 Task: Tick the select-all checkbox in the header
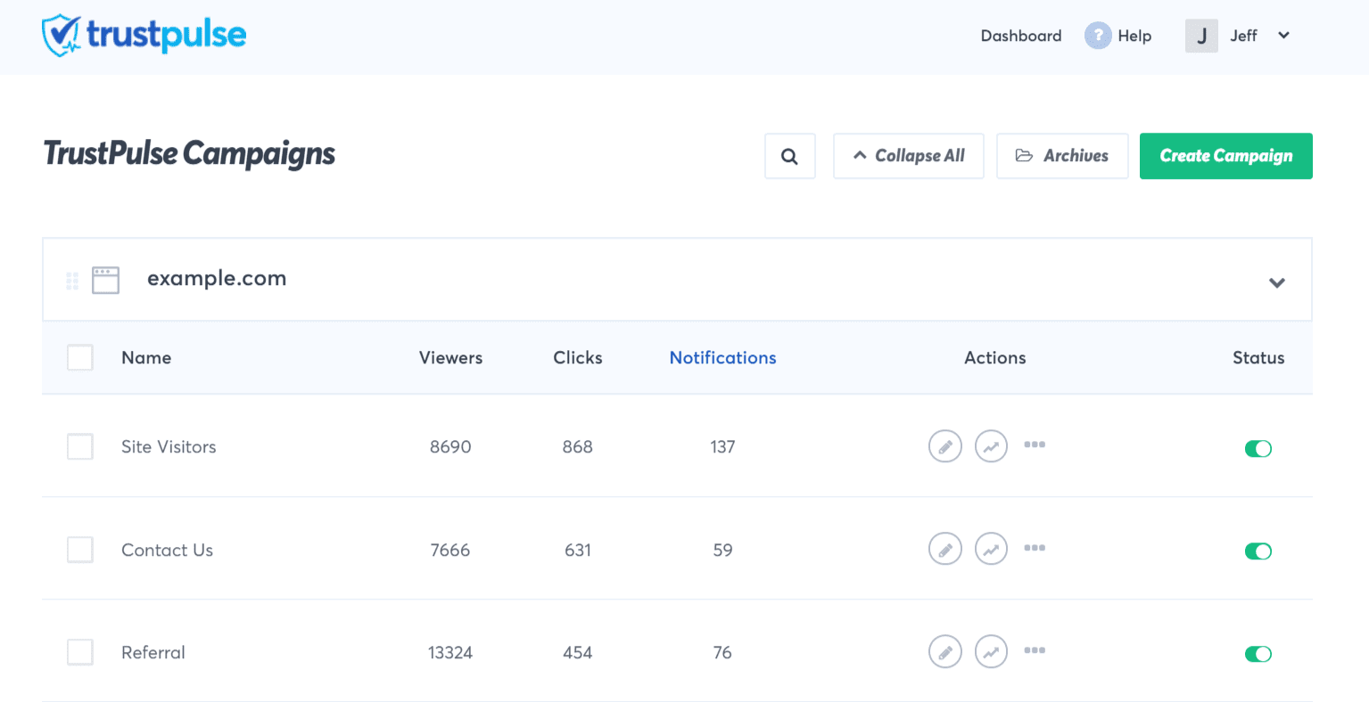80,357
